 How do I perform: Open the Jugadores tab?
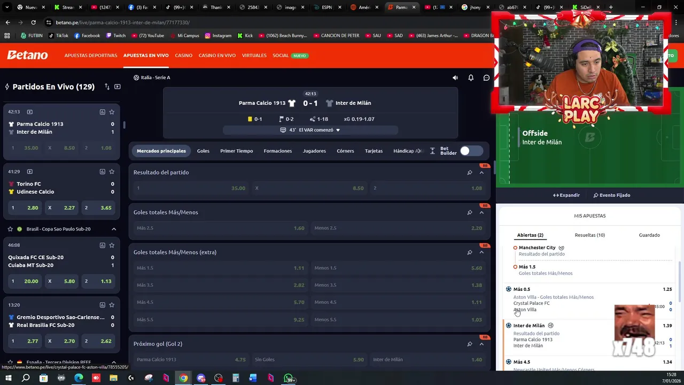click(x=314, y=151)
